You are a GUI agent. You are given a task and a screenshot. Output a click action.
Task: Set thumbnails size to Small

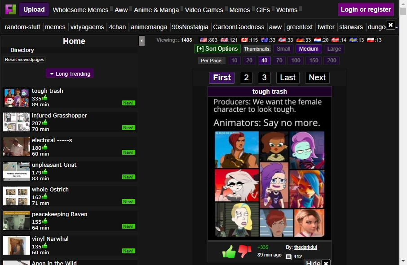pyautogui.click(x=283, y=49)
